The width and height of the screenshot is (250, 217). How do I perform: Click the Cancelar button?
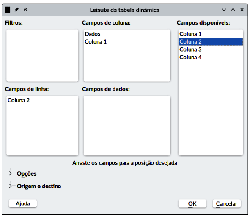227,203
